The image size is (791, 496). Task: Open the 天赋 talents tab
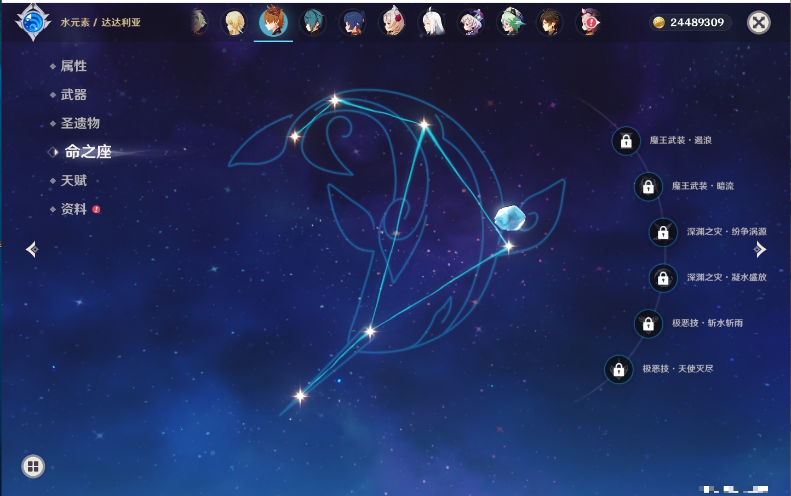point(73,180)
